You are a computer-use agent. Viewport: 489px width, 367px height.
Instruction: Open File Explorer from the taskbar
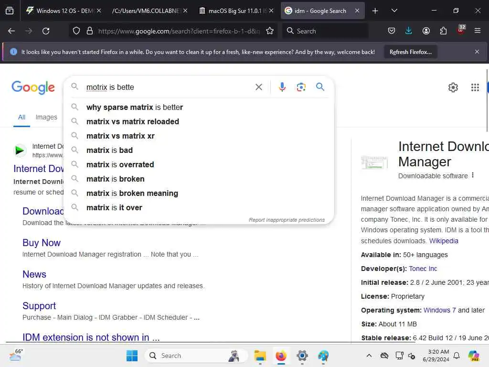(x=260, y=356)
